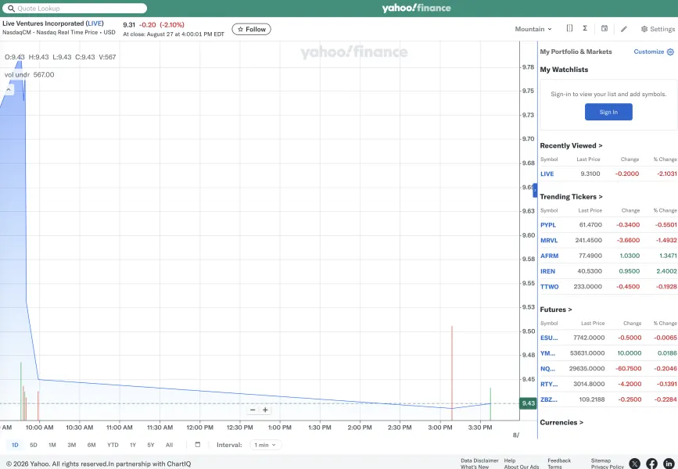Viewport: 678px width, 469px height.
Task: Click the Quote Lookup search field
Action: [x=75, y=9]
